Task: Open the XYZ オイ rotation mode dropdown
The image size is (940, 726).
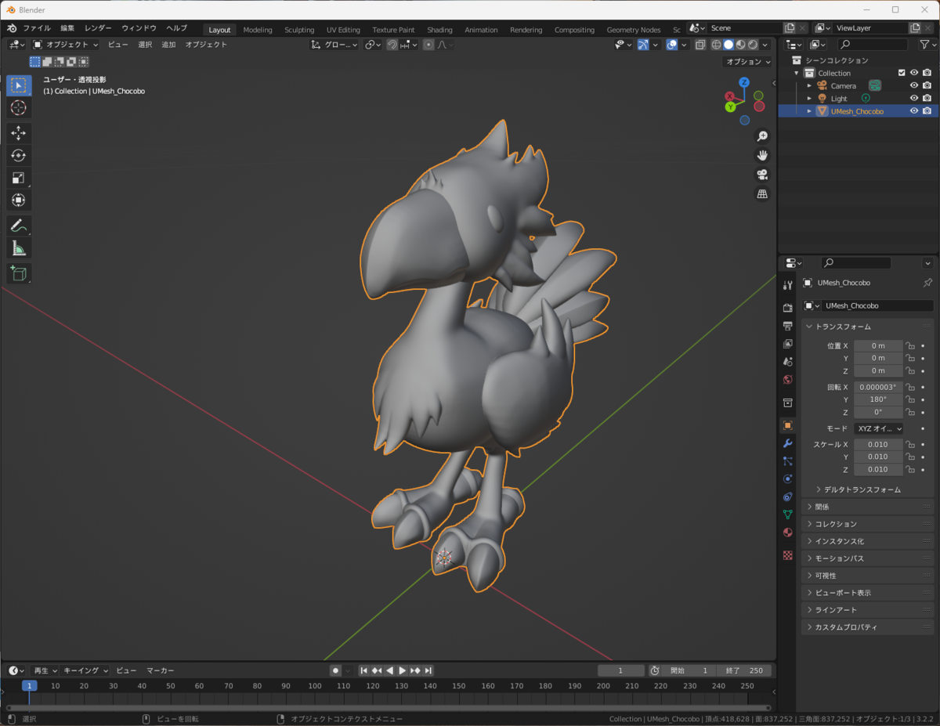Action: (x=878, y=428)
